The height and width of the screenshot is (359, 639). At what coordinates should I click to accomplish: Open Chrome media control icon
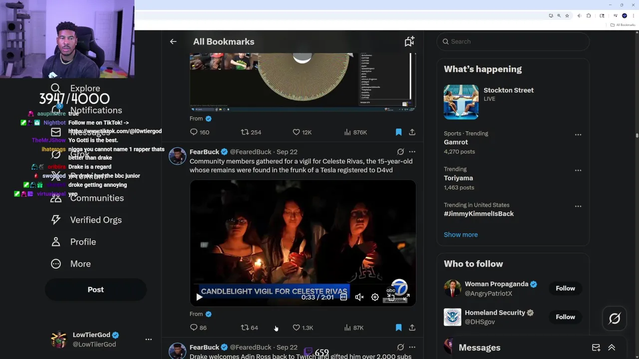[x=616, y=16]
